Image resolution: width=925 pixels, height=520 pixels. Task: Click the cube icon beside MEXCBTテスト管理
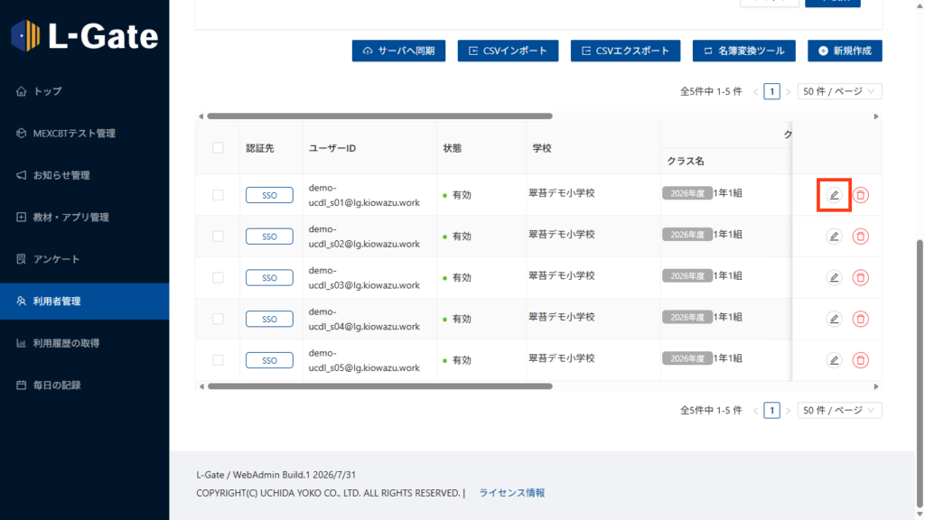coord(22,134)
